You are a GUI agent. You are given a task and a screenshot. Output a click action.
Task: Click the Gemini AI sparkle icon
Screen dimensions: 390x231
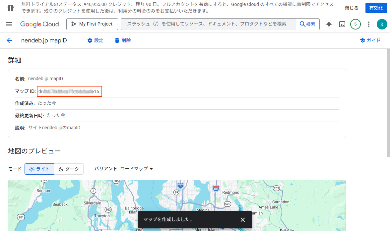[x=329, y=24]
